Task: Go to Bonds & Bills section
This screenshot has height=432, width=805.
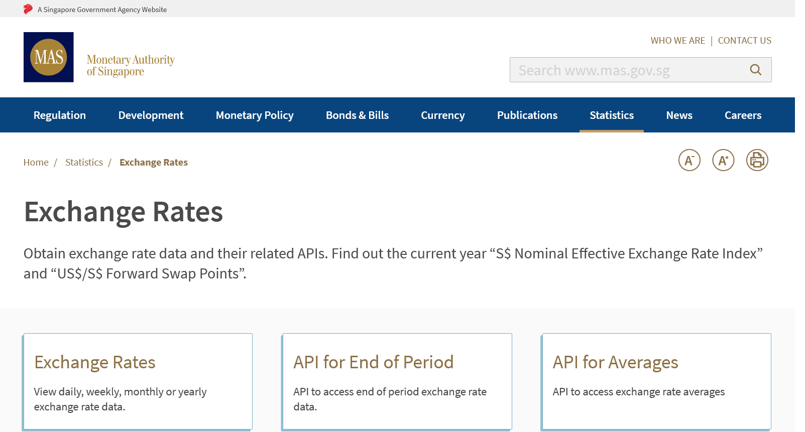Action: pyautogui.click(x=357, y=115)
